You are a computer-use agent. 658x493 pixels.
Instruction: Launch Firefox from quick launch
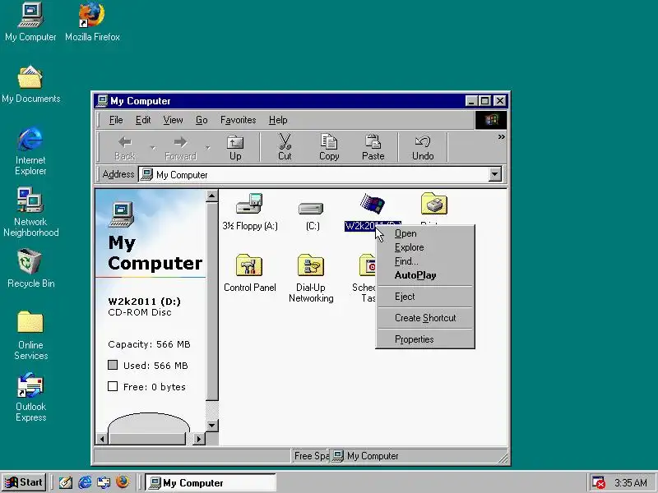[x=123, y=482]
